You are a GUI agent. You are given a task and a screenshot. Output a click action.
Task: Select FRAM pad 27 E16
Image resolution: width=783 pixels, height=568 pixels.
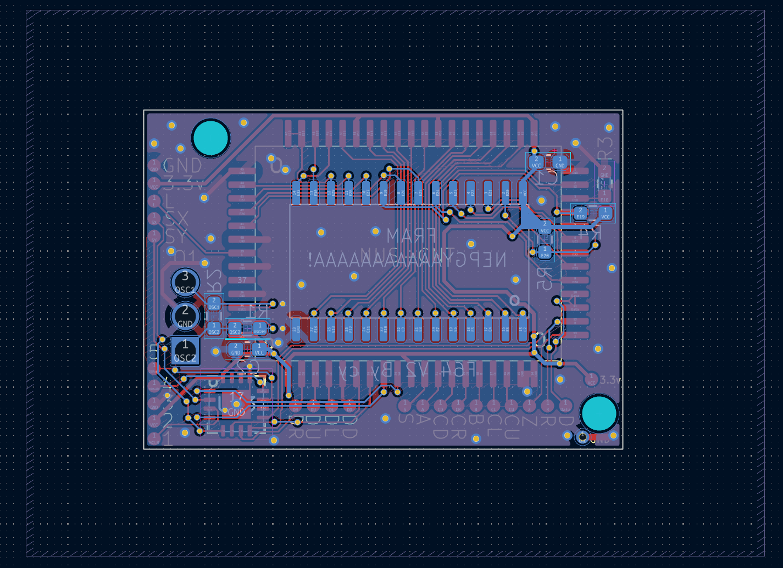313,329
